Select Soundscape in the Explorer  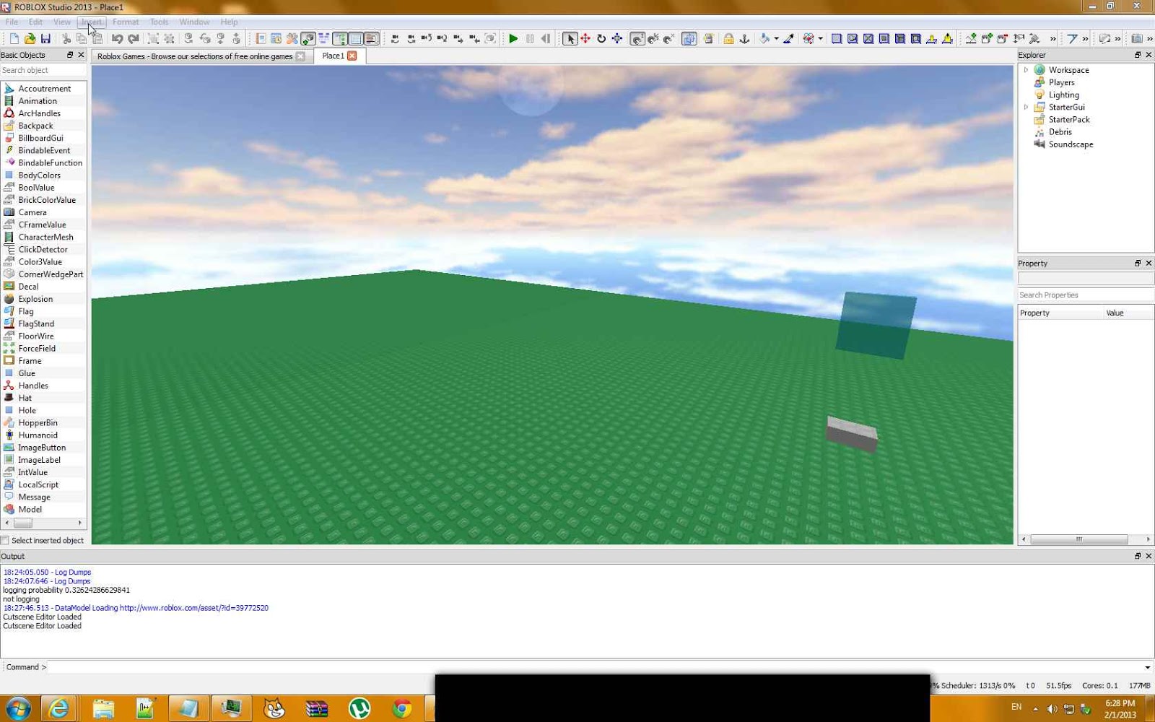pos(1071,144)
